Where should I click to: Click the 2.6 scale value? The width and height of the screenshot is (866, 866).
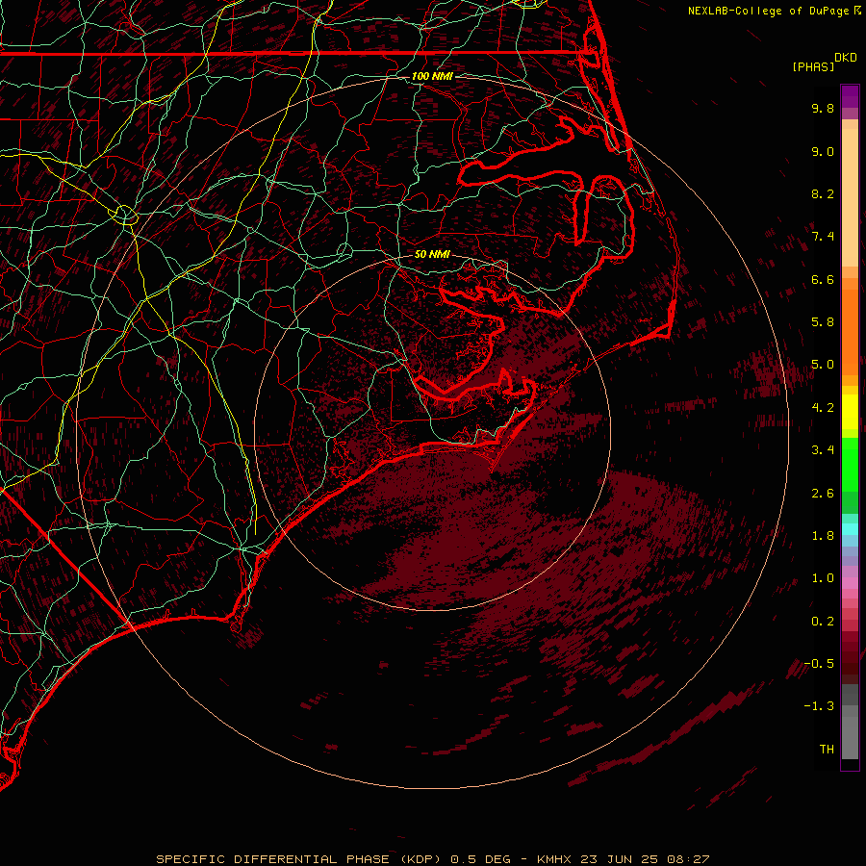tap(823, 494)
